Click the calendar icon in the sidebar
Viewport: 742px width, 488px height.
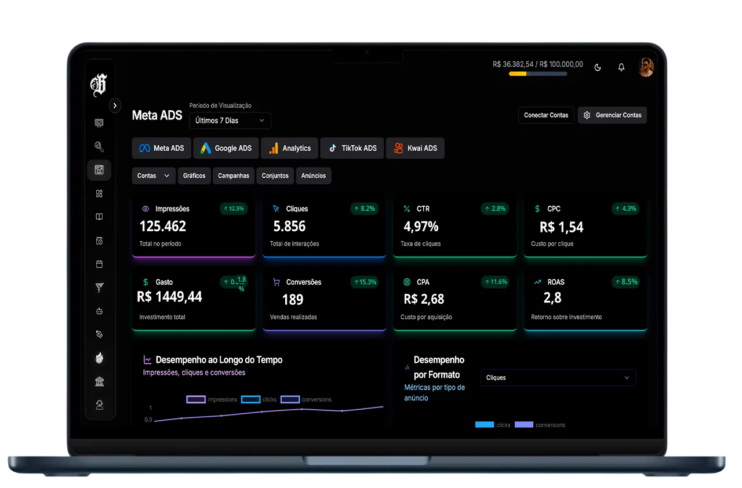pyautogui.click(x=99, y=264)
